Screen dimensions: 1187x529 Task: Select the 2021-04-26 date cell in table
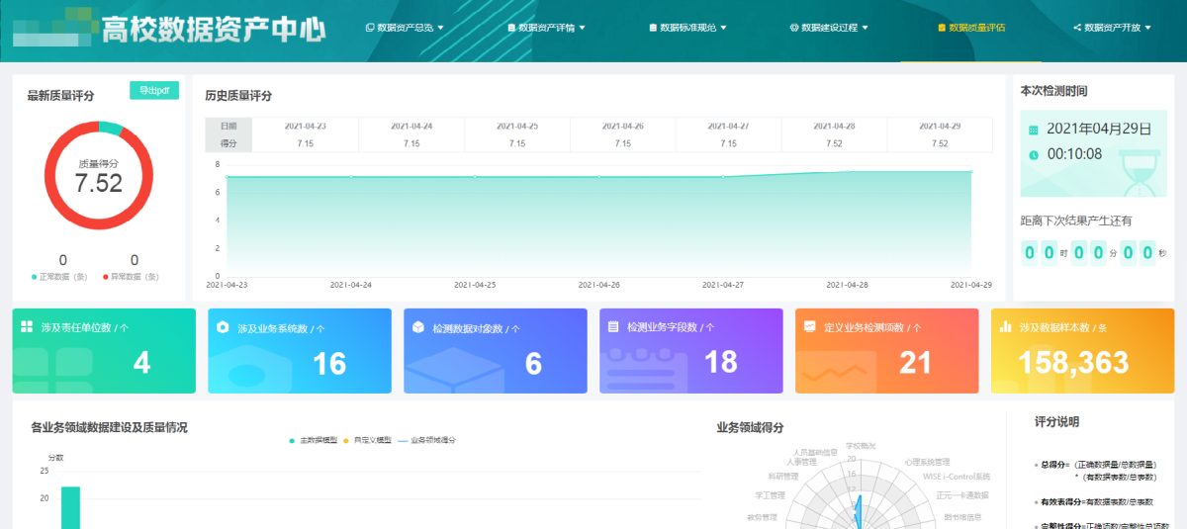click(623, 127)
